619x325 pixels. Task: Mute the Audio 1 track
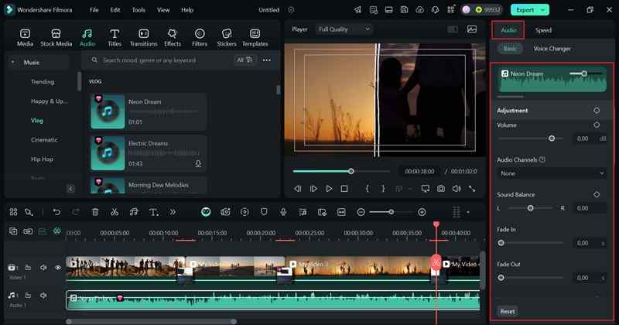tap(43, 295)
